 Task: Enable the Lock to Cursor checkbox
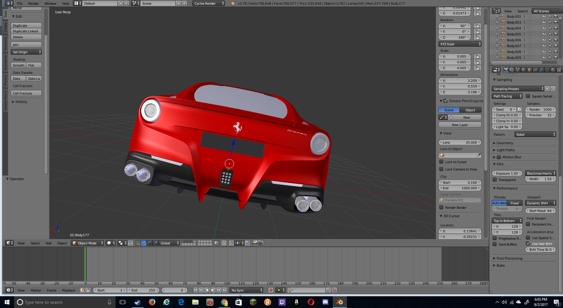click(441, 162)
